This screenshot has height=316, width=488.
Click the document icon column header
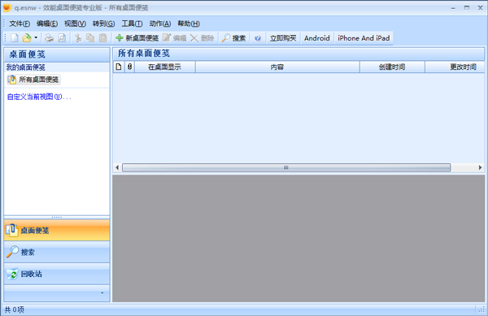(x=119, y=67)
